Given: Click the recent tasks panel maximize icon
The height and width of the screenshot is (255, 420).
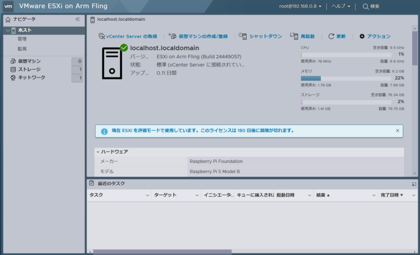Looking at the screenshot, I should tap(414, 184).
